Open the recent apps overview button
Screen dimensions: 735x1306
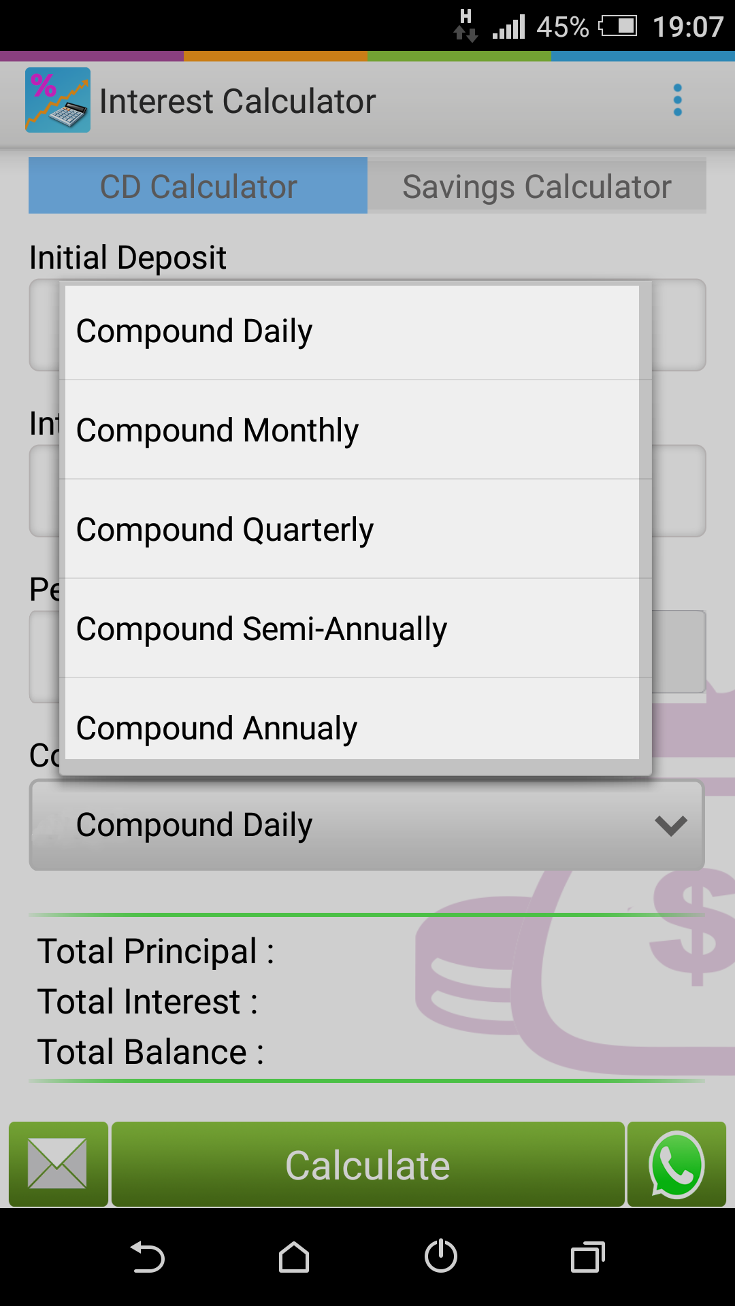click(x=587, y=1256)
